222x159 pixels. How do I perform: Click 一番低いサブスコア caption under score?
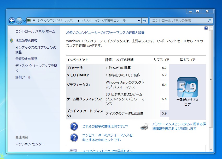[188, 102]
